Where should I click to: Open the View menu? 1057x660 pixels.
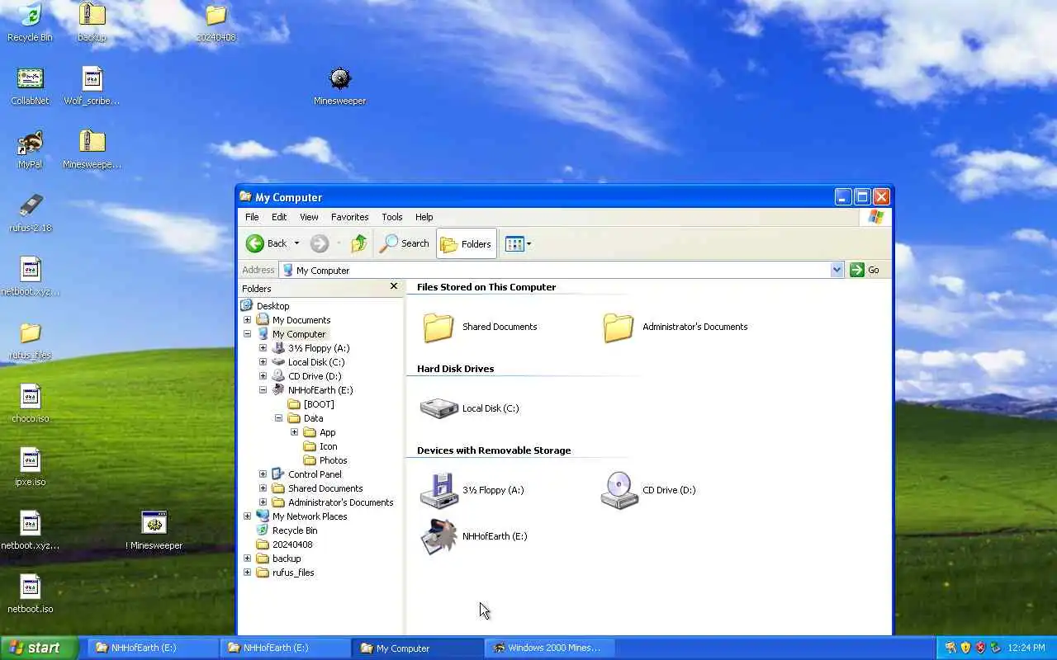(309, 217)
